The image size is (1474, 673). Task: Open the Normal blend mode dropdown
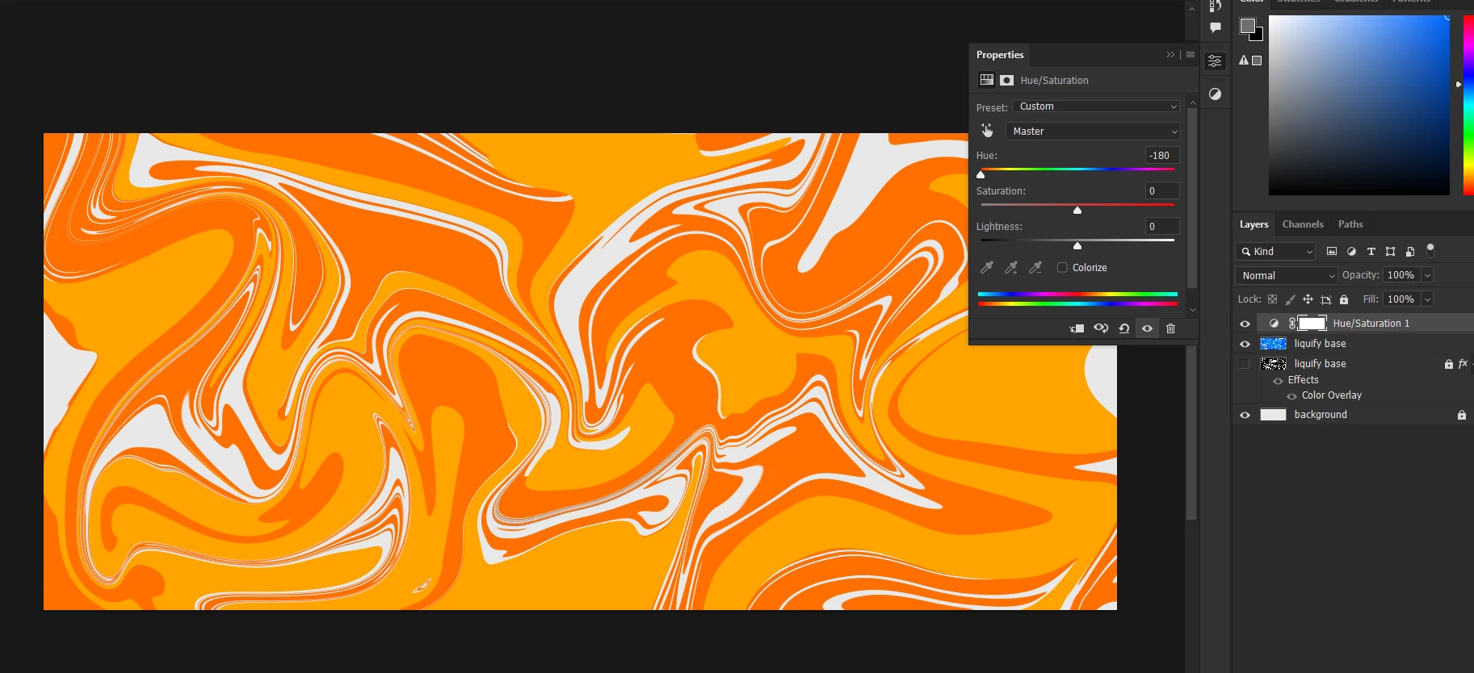tap(1287, 275)
